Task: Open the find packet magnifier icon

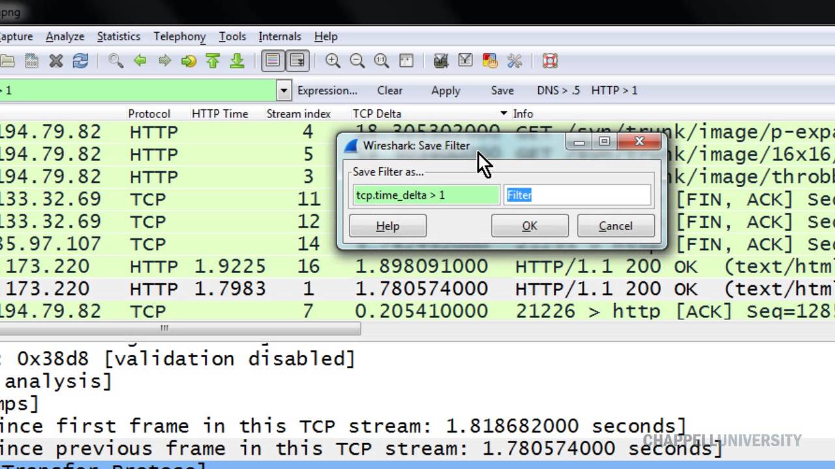Action: (116, 61)
